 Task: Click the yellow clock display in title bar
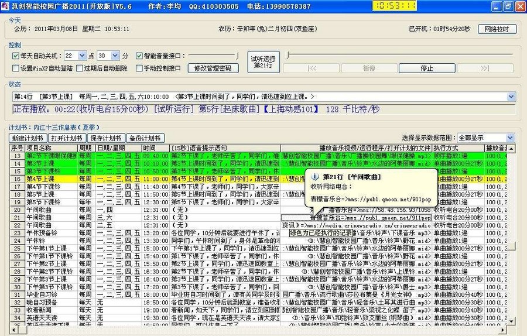[395, 6]
